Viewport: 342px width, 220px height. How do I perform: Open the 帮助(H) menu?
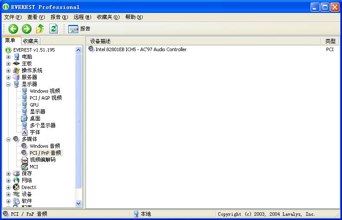(134, 17)
